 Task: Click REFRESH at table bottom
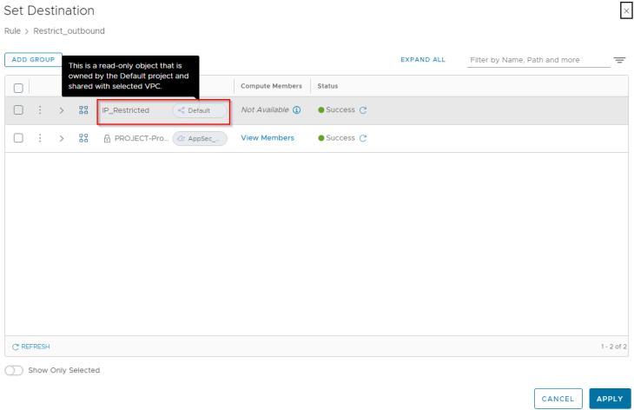pyautogui.click(x=31, y=347)
